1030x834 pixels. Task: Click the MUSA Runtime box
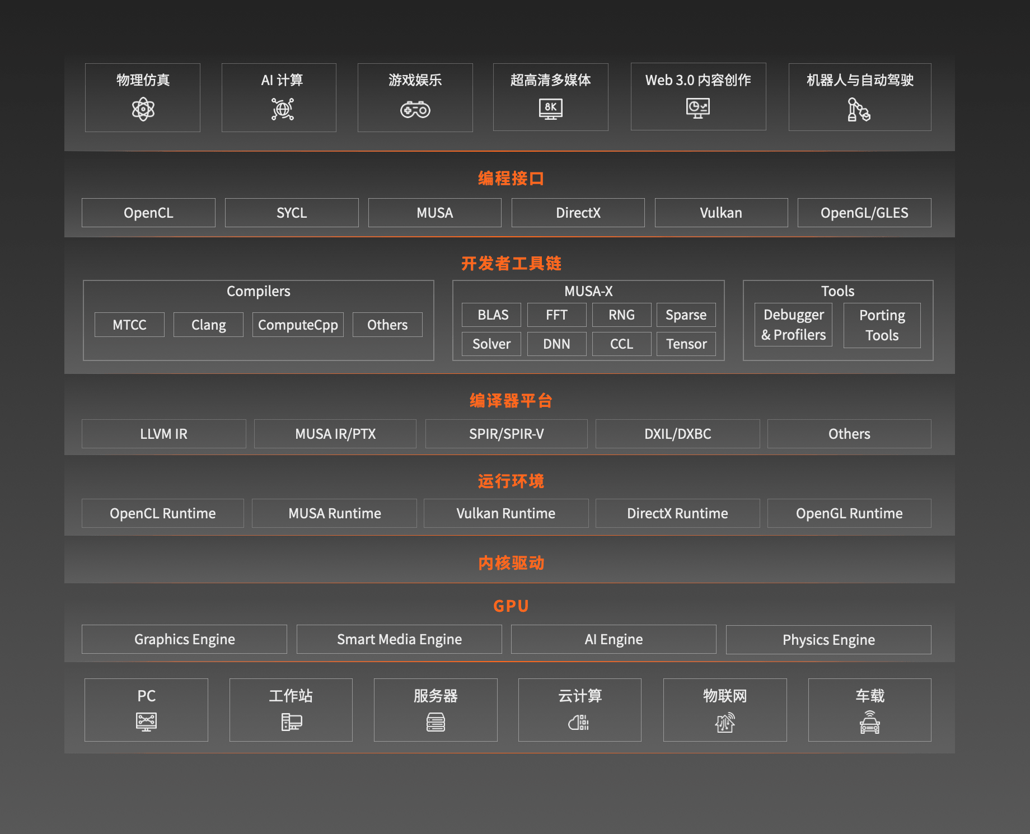(334, 513)
